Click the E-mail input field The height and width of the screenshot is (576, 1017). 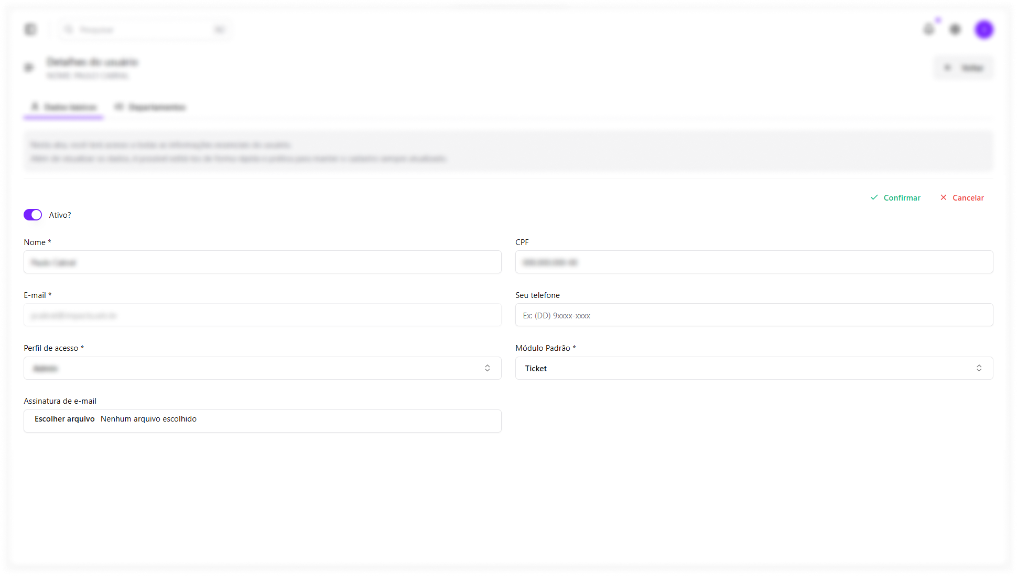[262, 315]
